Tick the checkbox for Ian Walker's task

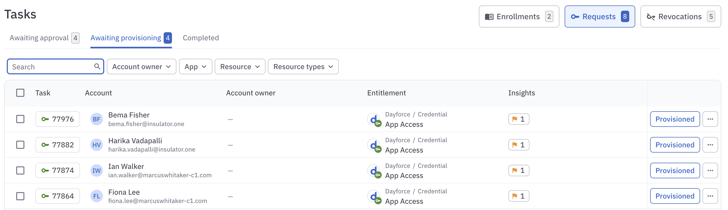(x=20, y=170)
